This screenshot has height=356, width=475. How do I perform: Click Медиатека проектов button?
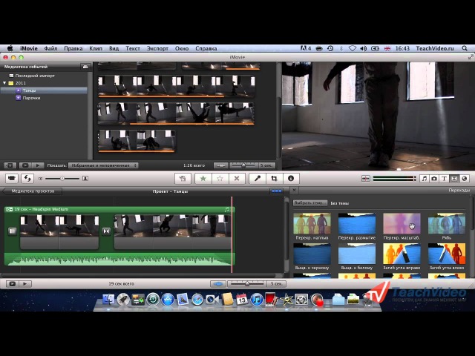[33, 191]
